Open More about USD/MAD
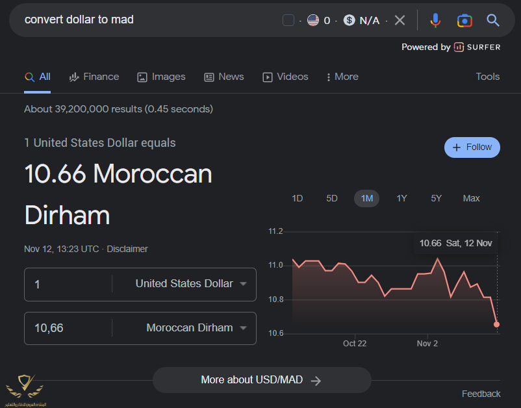Image resolution: width=521 pixels, height=408 pixels. (x=261, y=380)
